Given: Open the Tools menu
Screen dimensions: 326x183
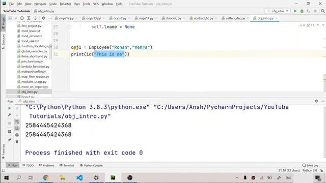Looking at the screenshot, I should [x=86, y=4].
